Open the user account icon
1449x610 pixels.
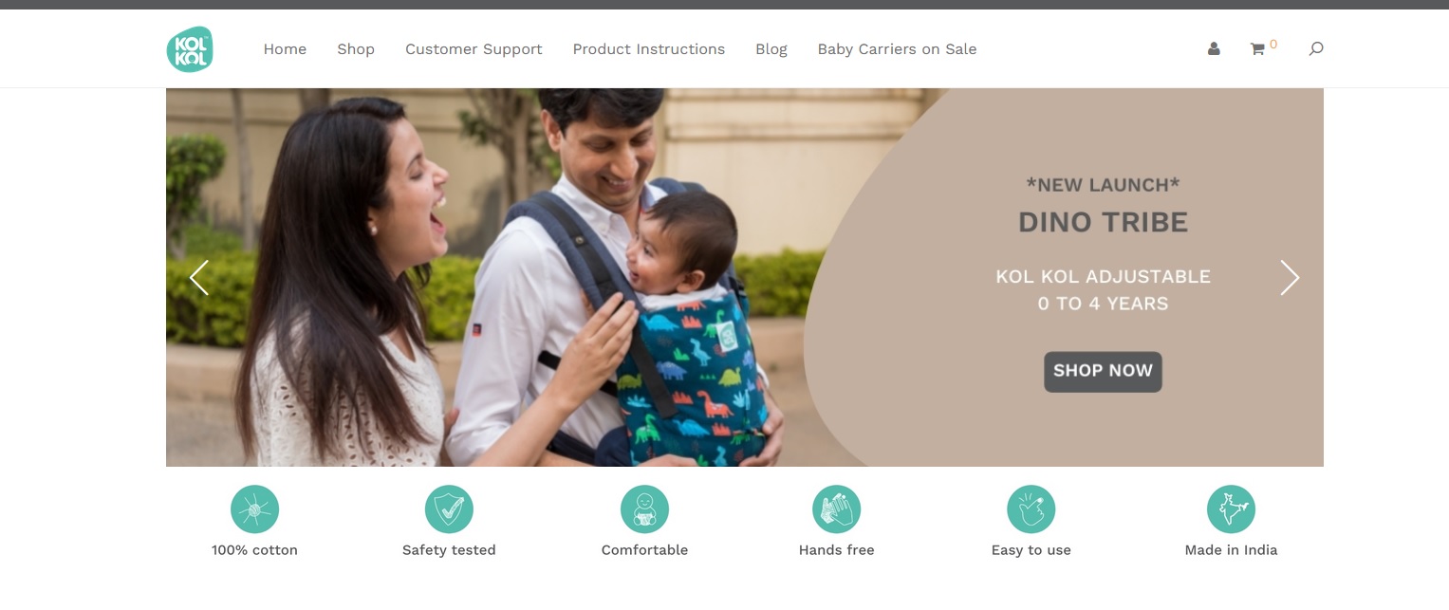click(x=1214, y=49)
